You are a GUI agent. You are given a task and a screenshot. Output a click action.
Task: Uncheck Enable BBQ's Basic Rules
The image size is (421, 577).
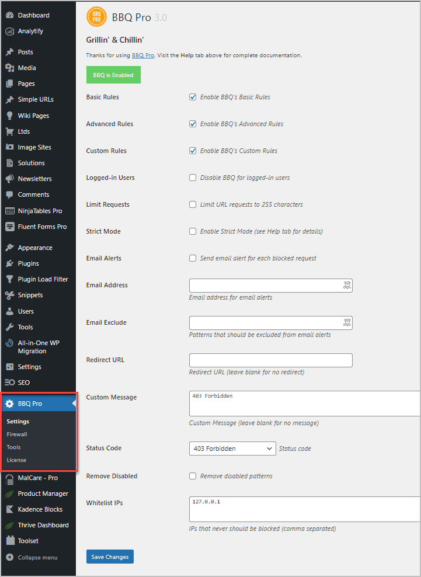click(x=193, y=97)
